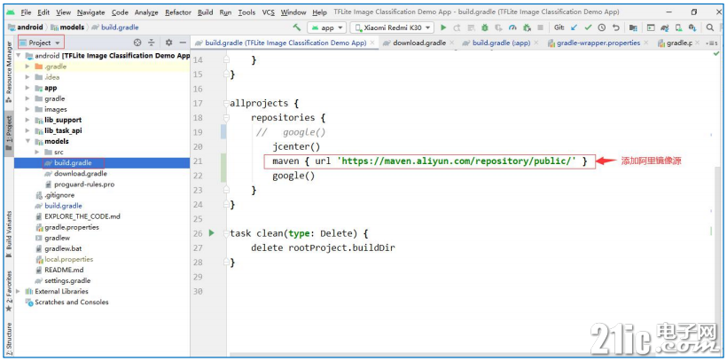Expand External Libraries node arrow
The height and width of the screenshot is (361, 727).
click(x=18, y=291)
